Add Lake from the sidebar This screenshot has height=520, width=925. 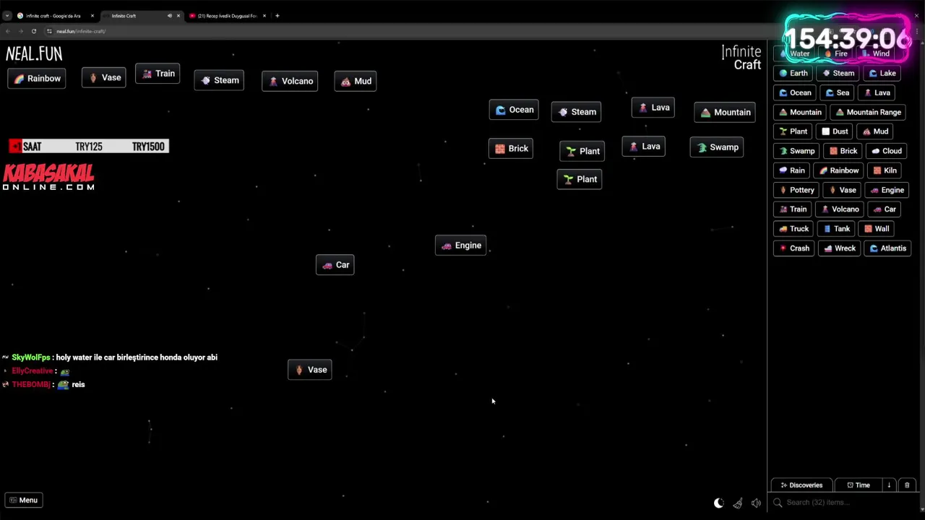[882, 73]
